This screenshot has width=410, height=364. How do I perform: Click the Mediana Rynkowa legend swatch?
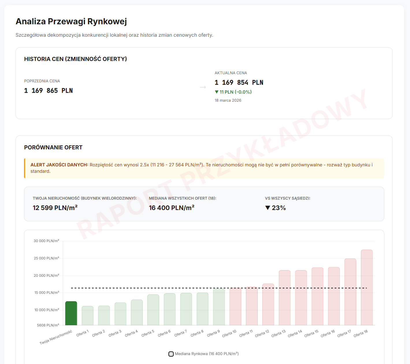pos(171,354)
